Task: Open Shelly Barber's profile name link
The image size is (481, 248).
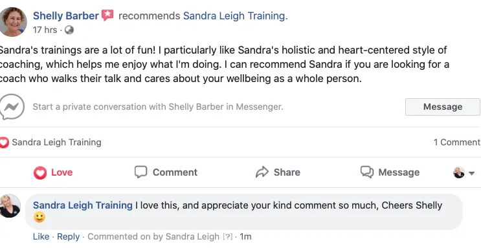Action: (66, 15)
